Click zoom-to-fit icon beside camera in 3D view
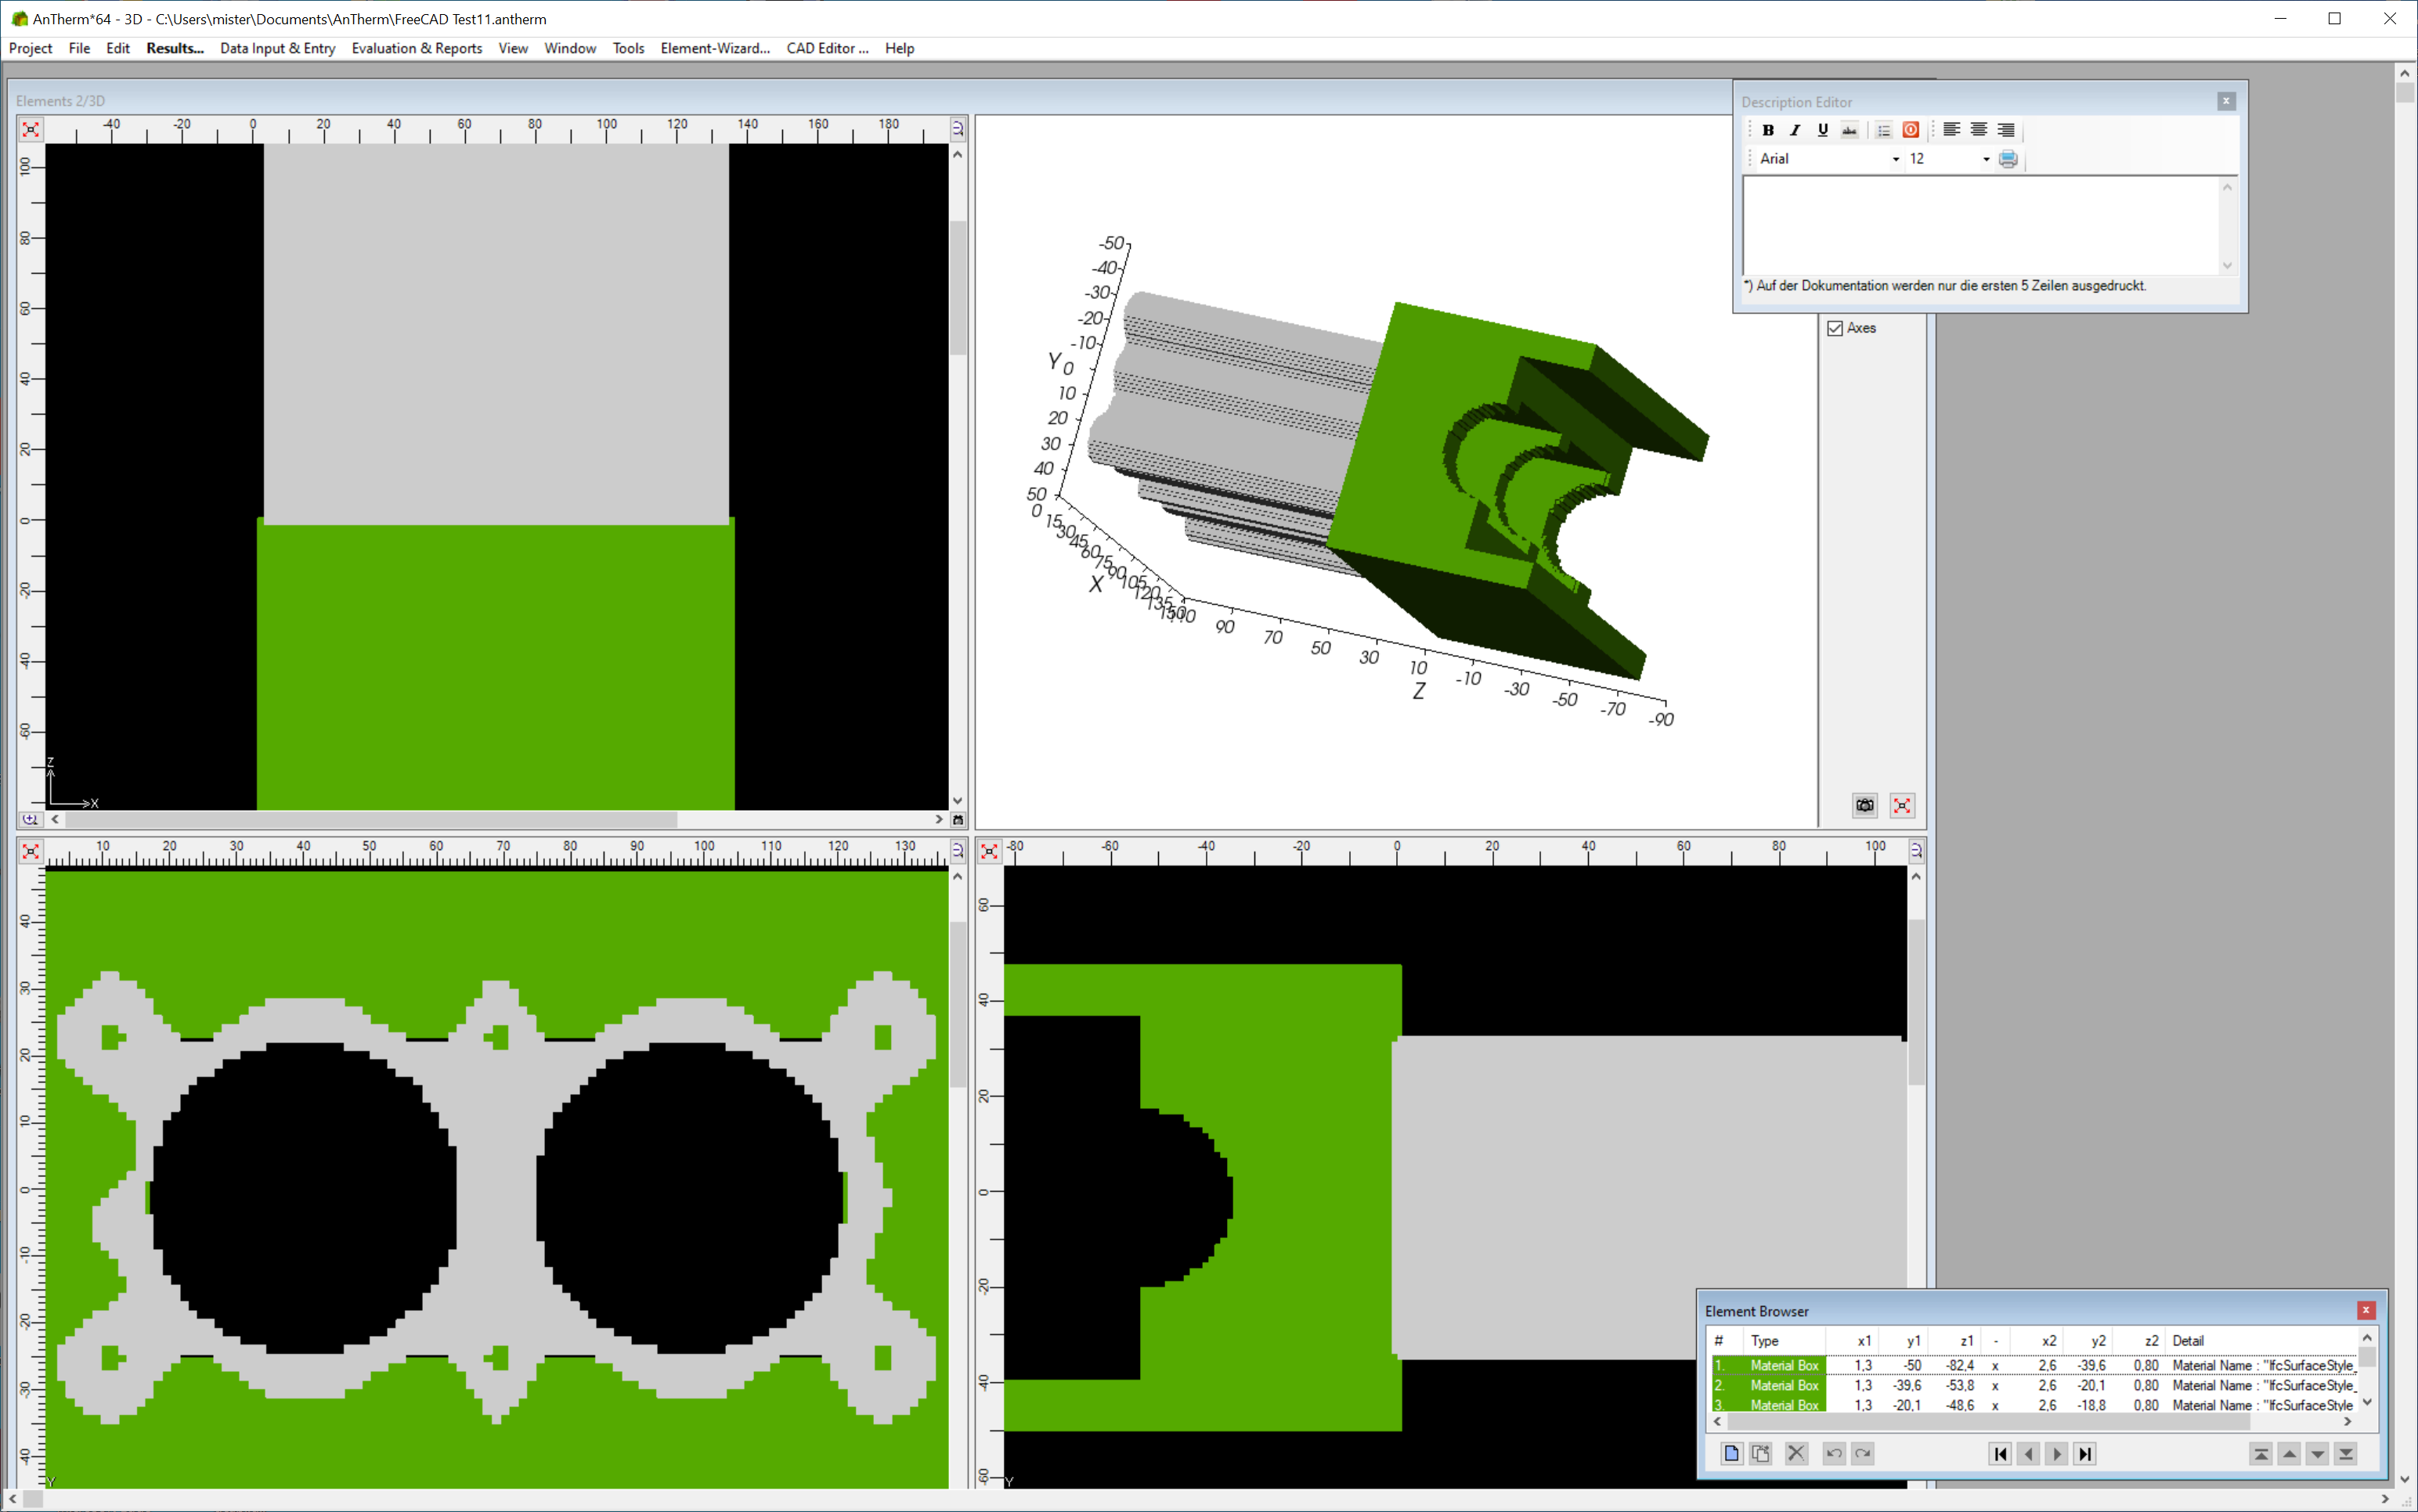The width and height of the screenshot is (2418, 1512). [x=1902, y=805]
